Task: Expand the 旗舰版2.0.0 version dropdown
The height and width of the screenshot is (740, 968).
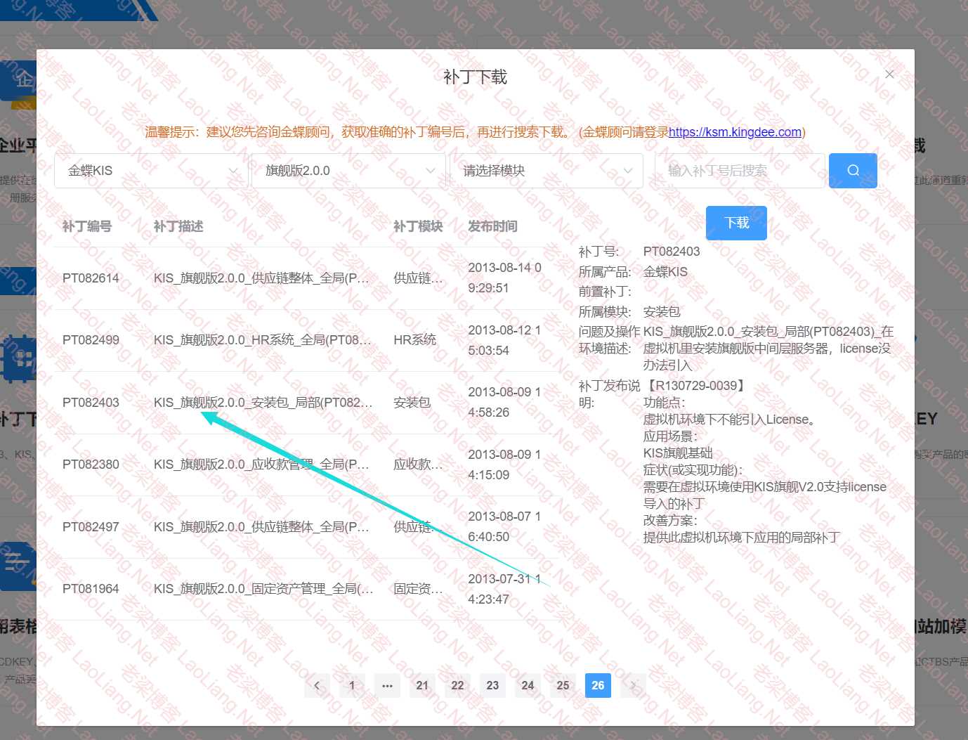Action: (x=348, y=171)
